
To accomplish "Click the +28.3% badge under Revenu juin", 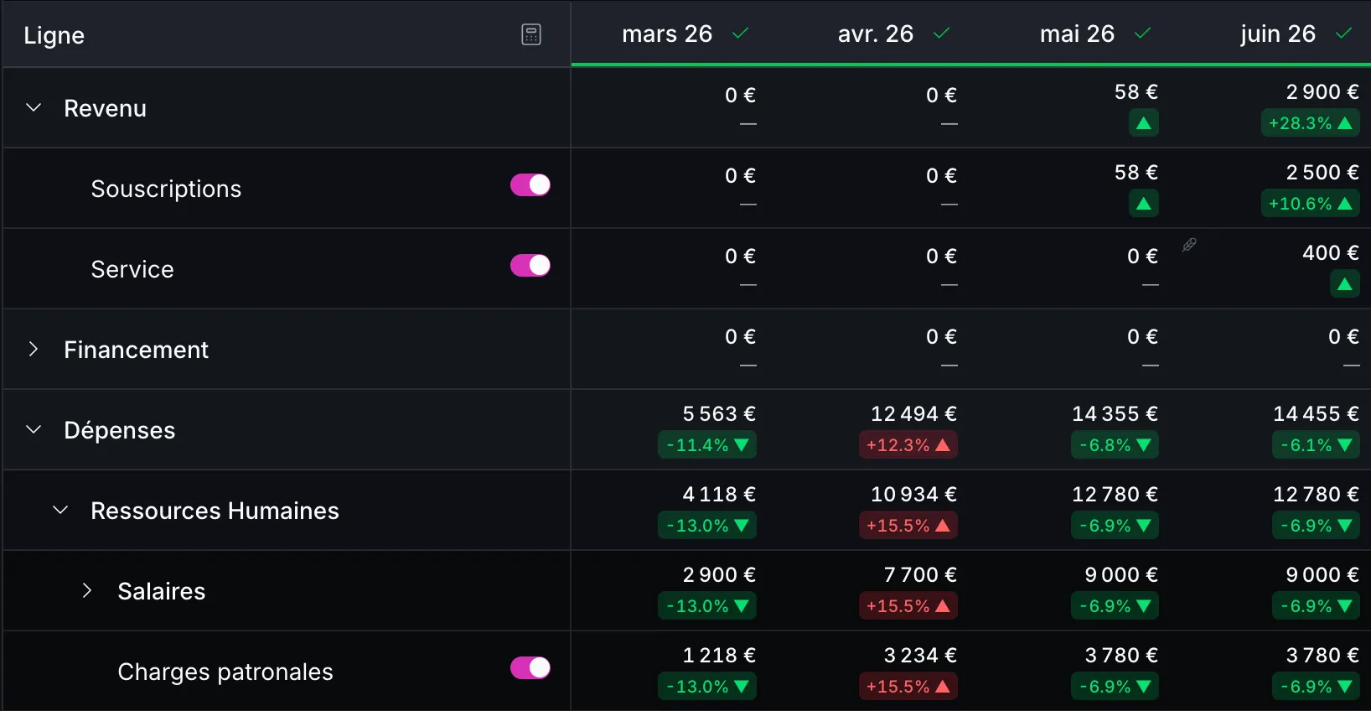I will pos(1310,123).
